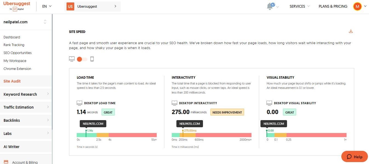Click the notifications bell icon
The width and height of the screenshot is (369, 164).
270,6
